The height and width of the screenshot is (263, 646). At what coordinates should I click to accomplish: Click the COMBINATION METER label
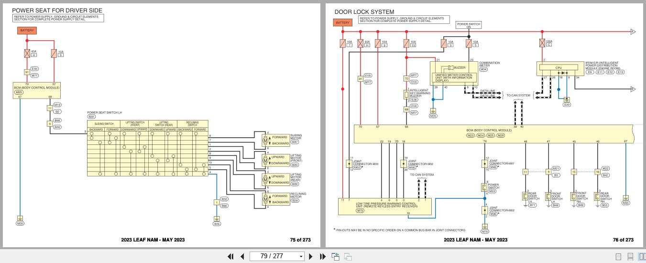point(490,64)
